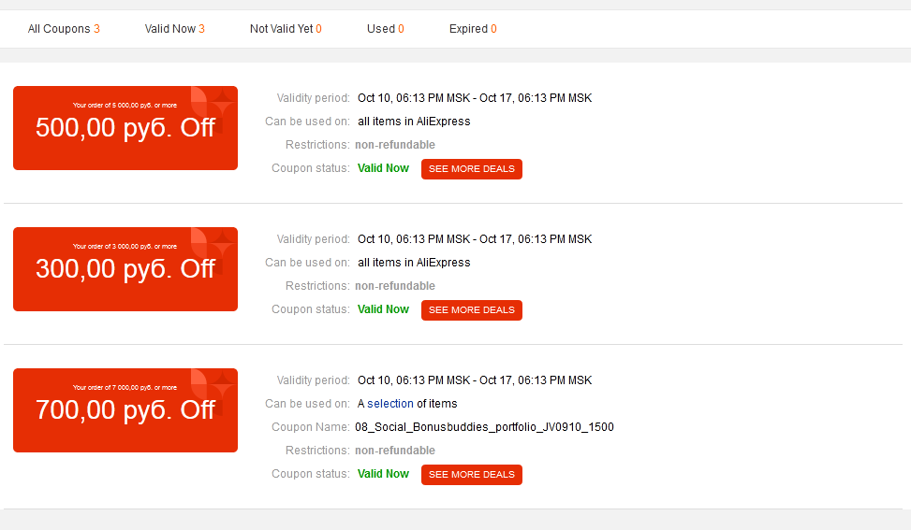The height and width of the screenshot is (530, 911).
Task: Click the 300,00 руб. Off coupon card
Action: [x=125, y=269]
